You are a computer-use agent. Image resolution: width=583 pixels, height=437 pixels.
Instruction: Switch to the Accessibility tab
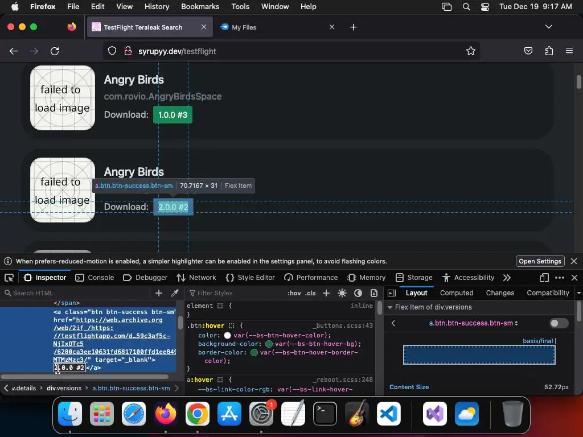(x=468, y=278)
